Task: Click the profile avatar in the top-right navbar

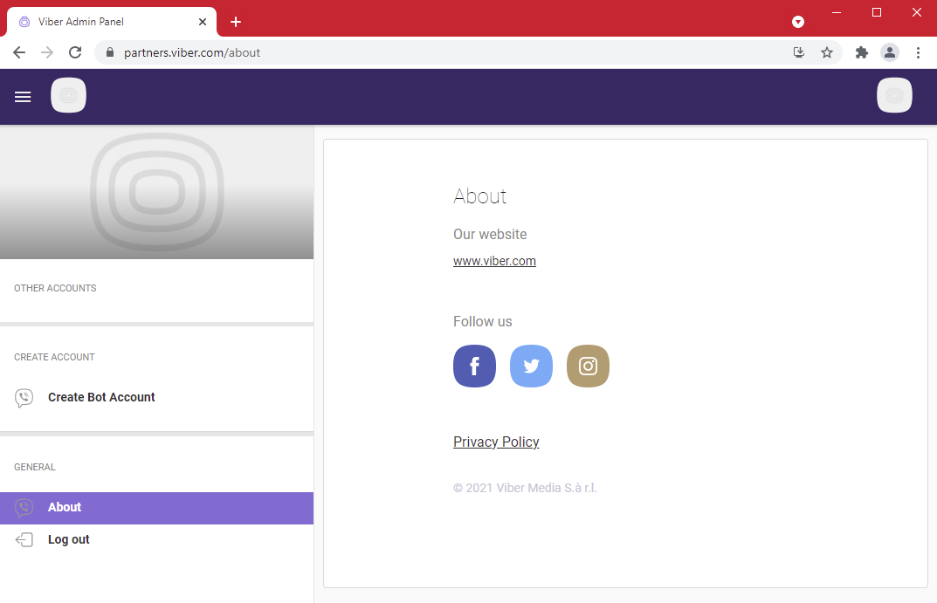Action: click(894, 95)
